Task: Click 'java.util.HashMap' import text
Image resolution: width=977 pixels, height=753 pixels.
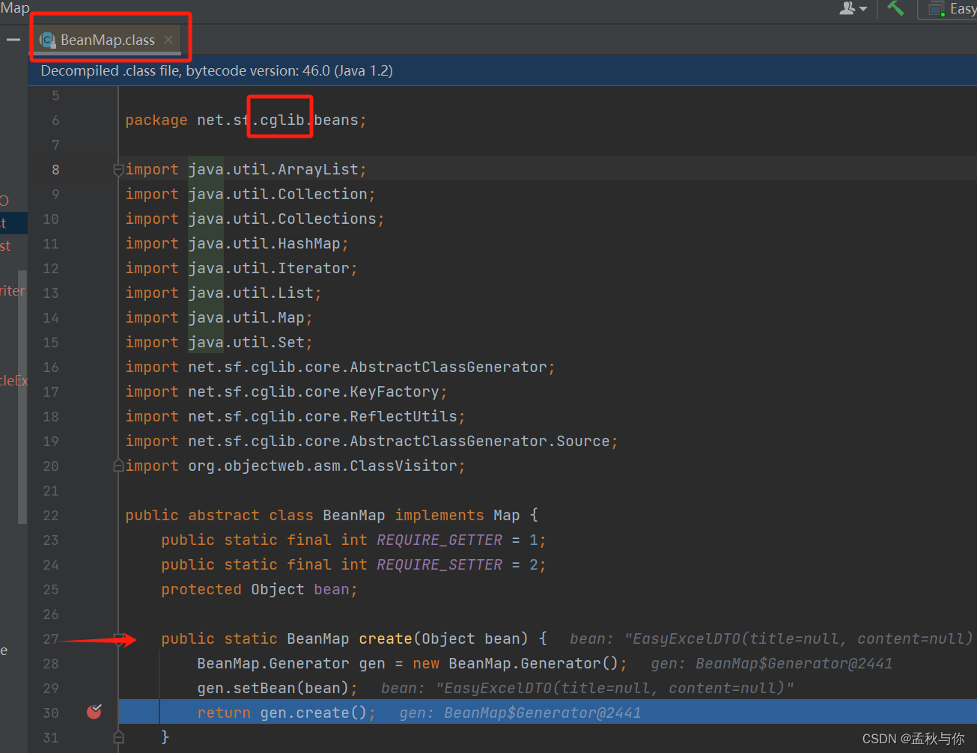Action: coord(264,243)
